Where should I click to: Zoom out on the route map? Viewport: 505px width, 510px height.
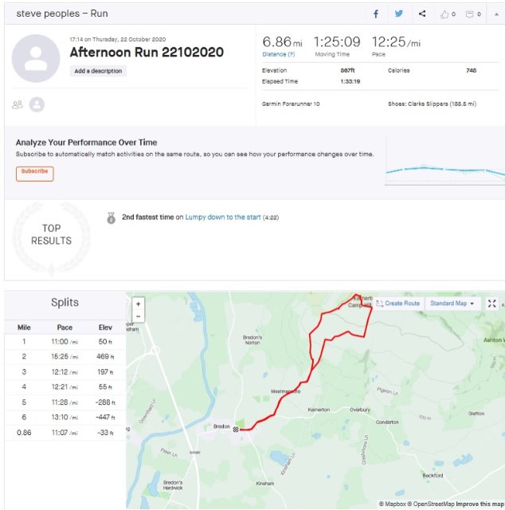click(139, 316)
